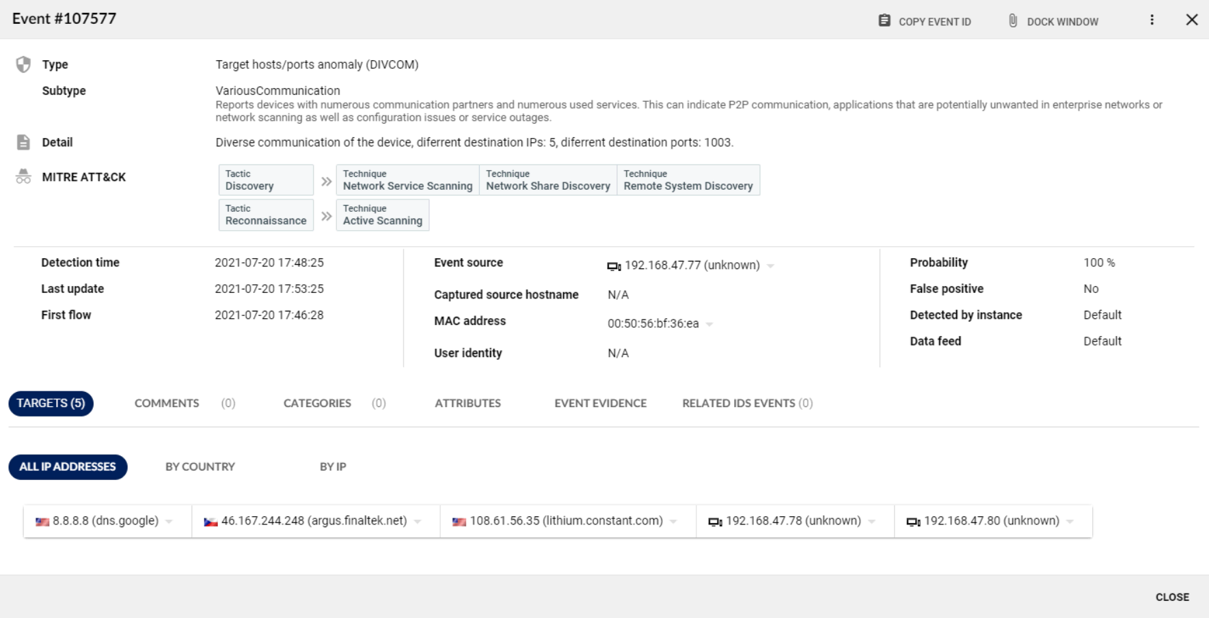The width and height of the screenshot is (1209, 618).
Task: Select the By Country filter
Action: 200,466
